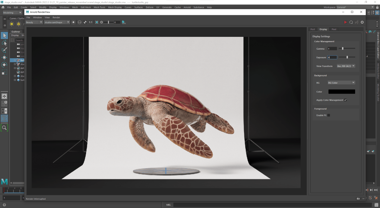Click the Exposure input field
The image size is (380, 208).
(x=332, y=57)
